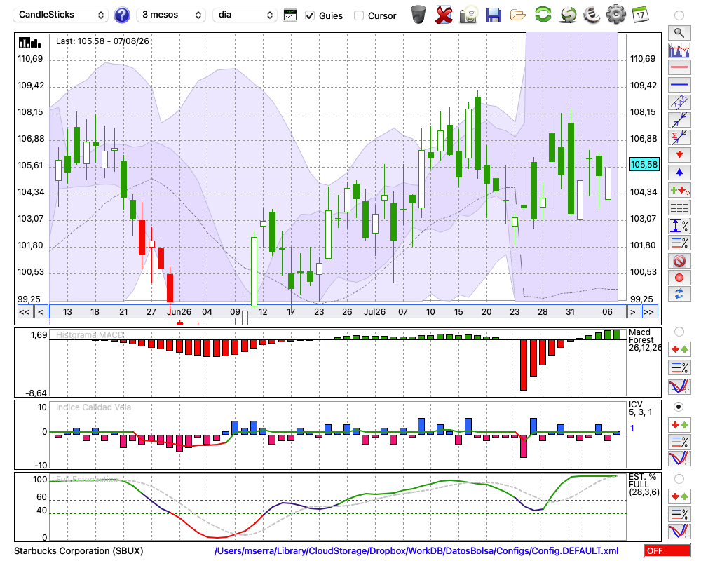The height and width of the screenshot is (561, 701).
Task: Click the red down arrow marker tool
Action: [x=679, y=155]
